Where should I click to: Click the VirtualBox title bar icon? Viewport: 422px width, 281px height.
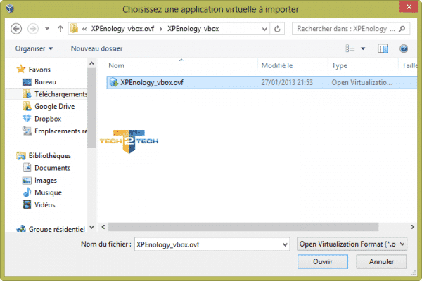coord(11,8)
